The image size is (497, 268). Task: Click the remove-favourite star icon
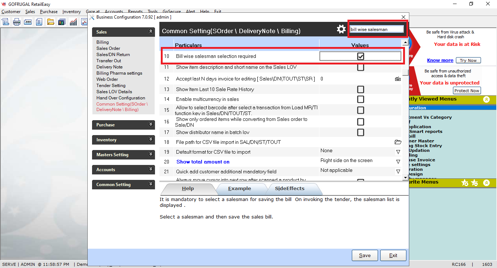pyautogui.click(x=474, y=183)
